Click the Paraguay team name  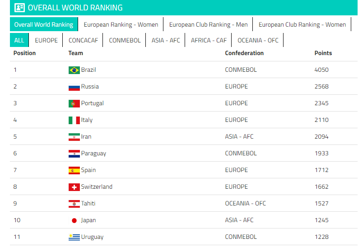click(x=93, y=154)
